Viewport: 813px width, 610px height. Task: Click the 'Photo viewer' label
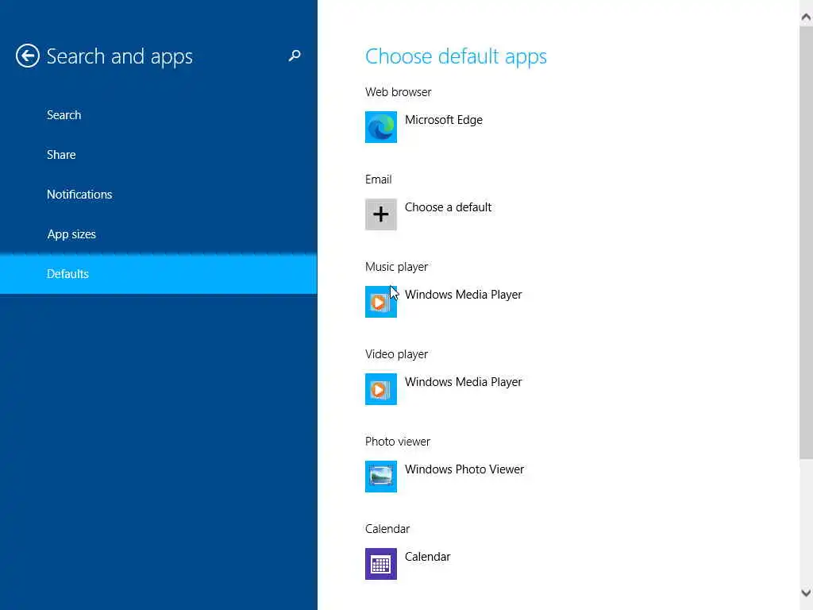(397, 442)
